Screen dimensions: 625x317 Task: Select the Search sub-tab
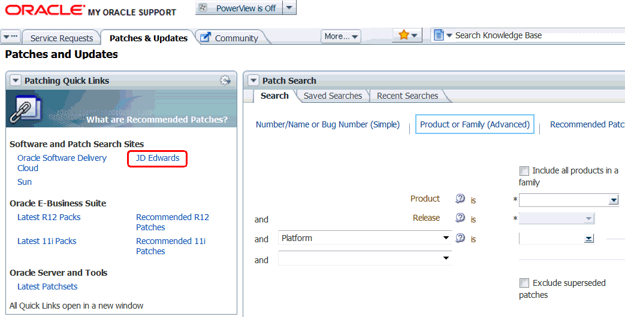coord(274,96)
